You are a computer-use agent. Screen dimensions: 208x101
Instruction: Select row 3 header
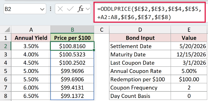point(5,54)
